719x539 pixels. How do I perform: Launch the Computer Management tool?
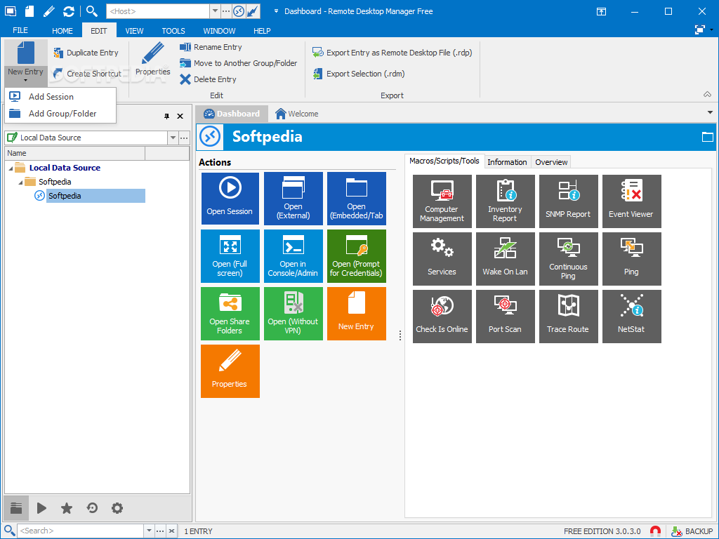click(442, 201)
